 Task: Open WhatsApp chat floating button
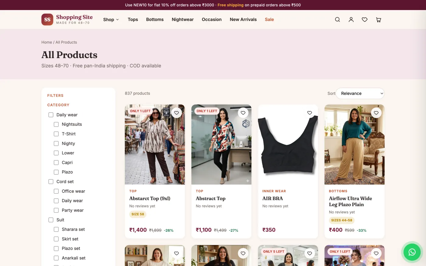coord(412,252)
